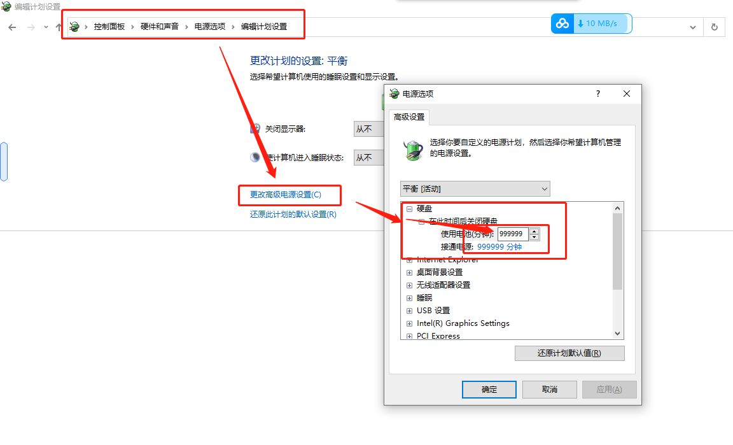Screen dimensions: 733x445
Task: Click the cloud download speed widget
Action: tap(591, 24)
